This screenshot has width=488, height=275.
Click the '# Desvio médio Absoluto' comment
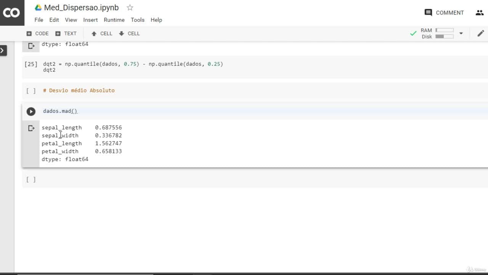tap(79, 91)
